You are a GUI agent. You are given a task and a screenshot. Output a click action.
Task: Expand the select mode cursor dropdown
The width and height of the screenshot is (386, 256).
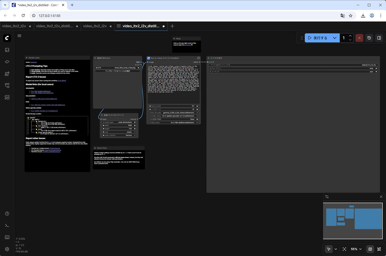[x=336, y=249]
